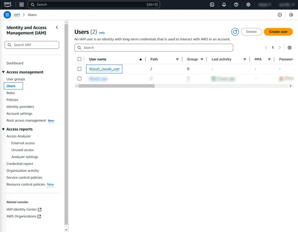298x232 pixels.
Task: Collapse the Access reports section
Action: (3, 129)
